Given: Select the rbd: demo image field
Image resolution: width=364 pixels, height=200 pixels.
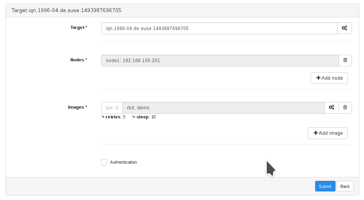Looking at the screenshot, I should pos(223,108).
